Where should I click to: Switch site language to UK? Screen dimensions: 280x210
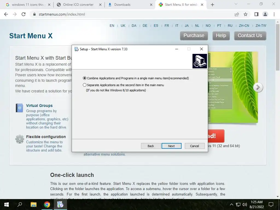123,26
